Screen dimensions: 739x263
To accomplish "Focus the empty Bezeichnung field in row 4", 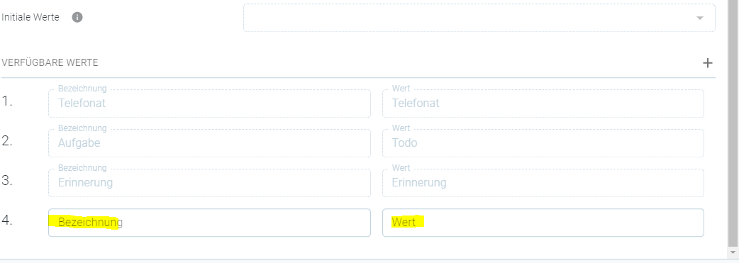I will tap(209, 223).
